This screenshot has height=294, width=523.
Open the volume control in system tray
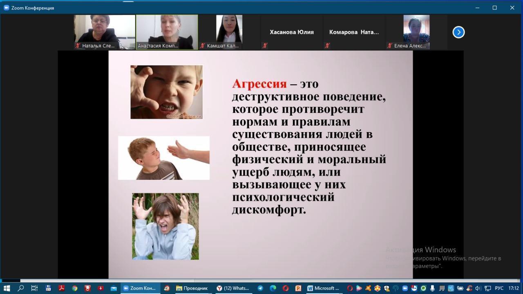[x=478, y=288]
